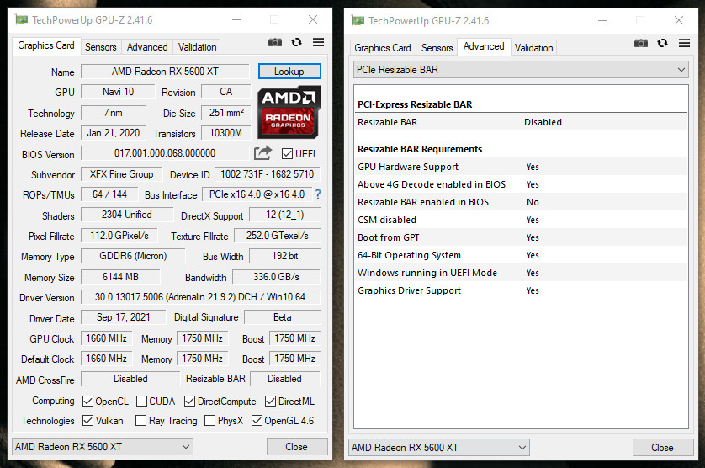Screen dimensions: 705x468
Task: Click Resizable BAR enabled in BIOS row
Action: click(521, 202)
